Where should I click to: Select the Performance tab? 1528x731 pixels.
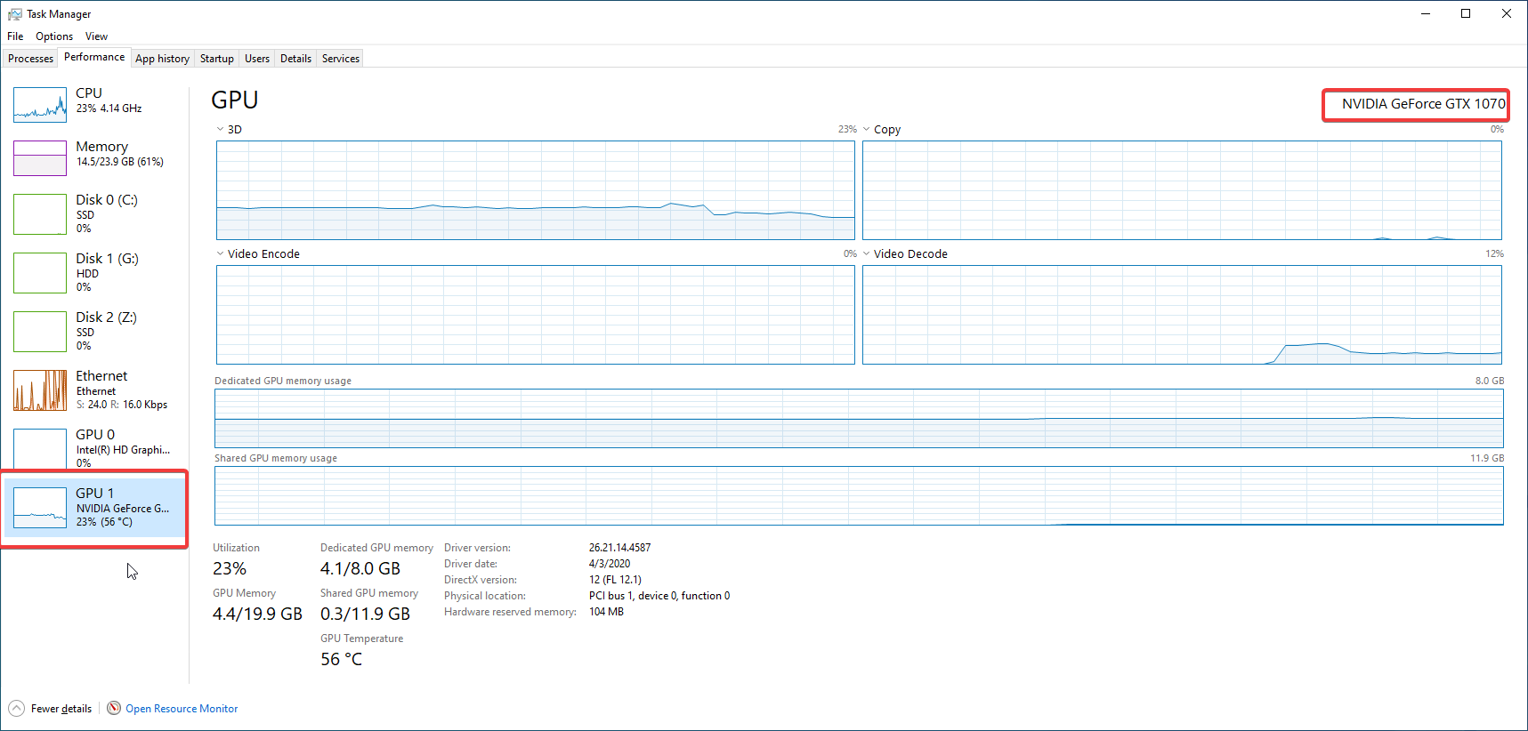[94, 57]
